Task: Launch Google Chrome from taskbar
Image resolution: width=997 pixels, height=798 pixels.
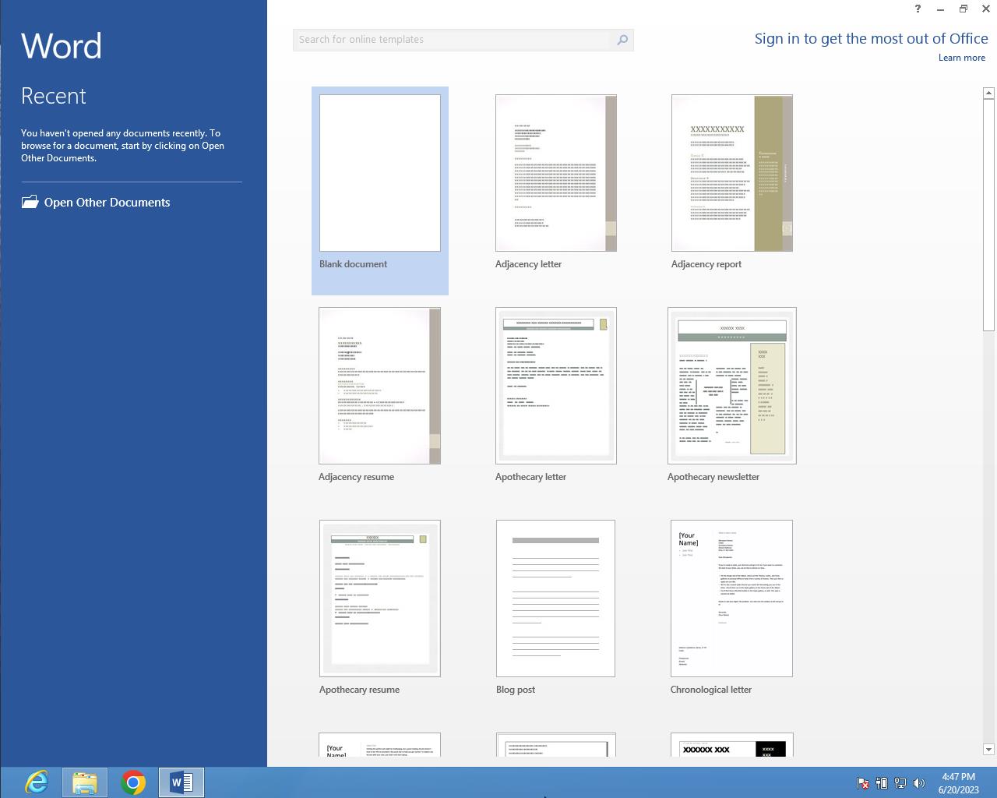Action: (133, 782)
